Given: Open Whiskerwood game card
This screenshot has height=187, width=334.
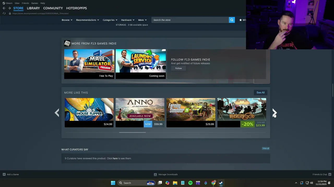Looking at the screenshot, I should pyautogui.click(x=242, y=112).
